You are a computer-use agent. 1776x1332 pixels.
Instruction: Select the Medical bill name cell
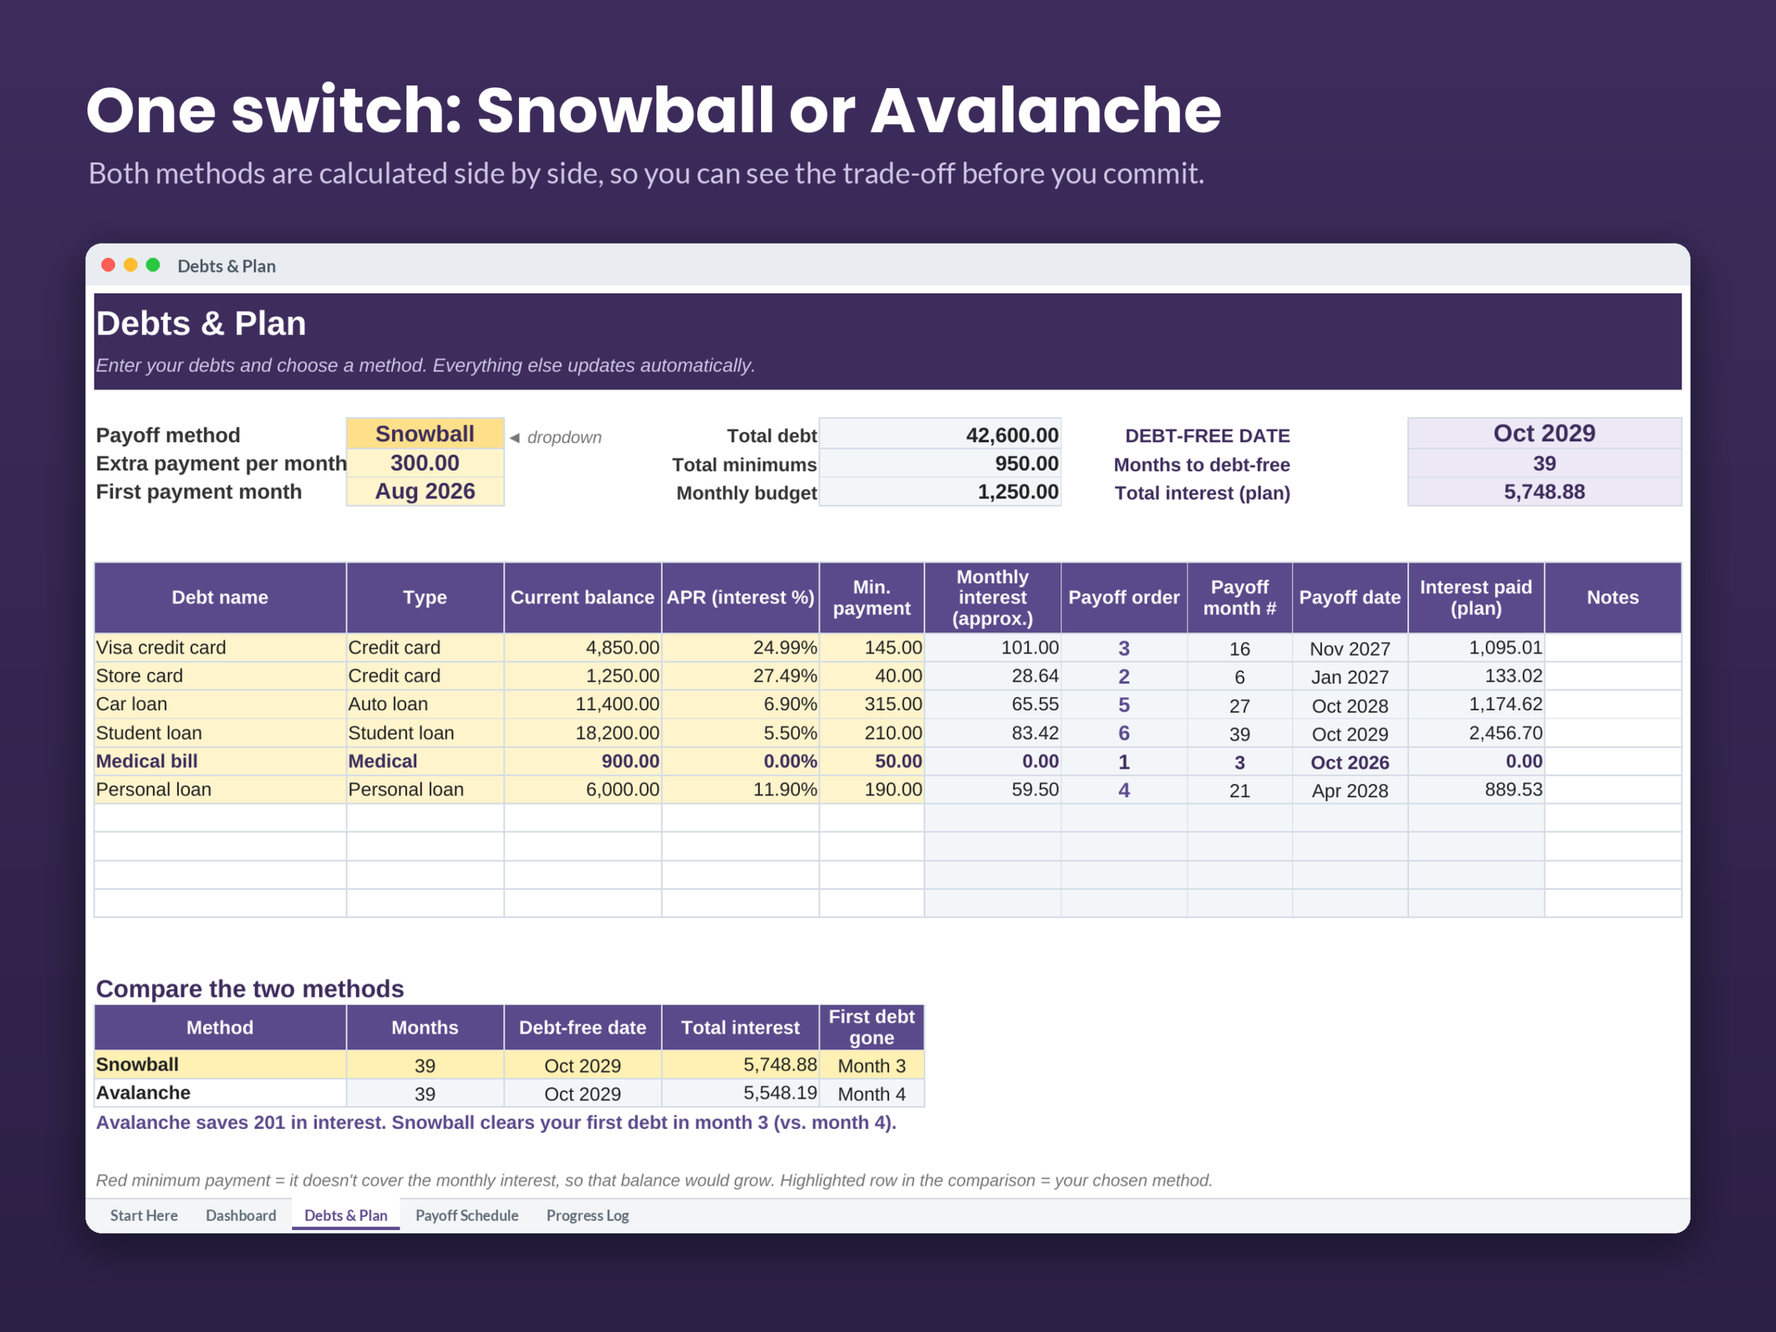click(x=220, y=761)
